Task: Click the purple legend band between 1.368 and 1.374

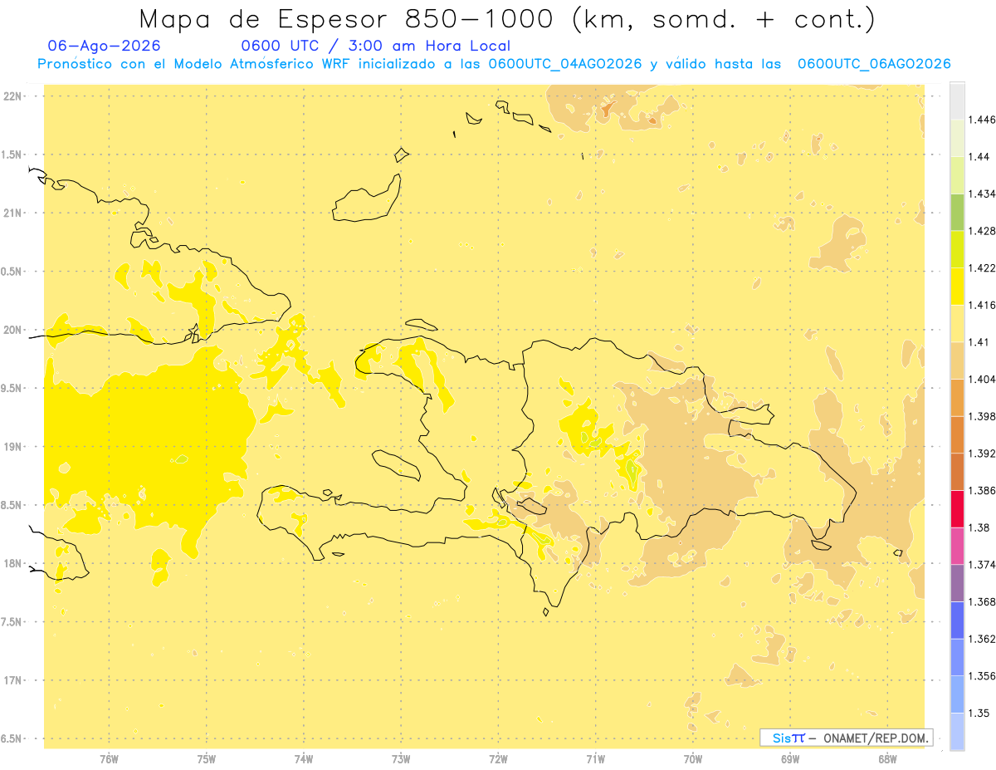Action: click(x=957, y=583)
